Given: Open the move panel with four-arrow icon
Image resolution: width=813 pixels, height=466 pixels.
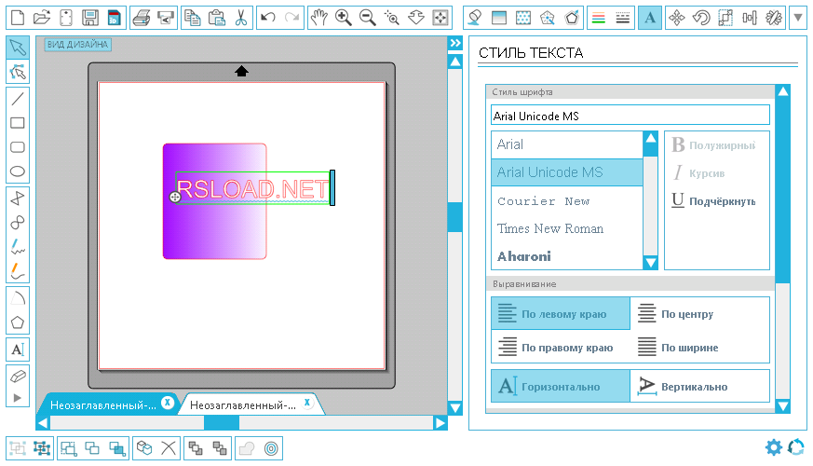Looking at the screenshot, I should 677,18.
